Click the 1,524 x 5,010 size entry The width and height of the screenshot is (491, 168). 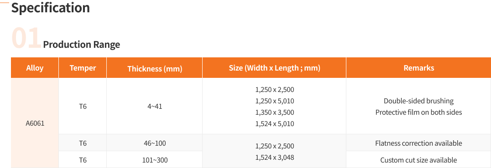(275, 124)
